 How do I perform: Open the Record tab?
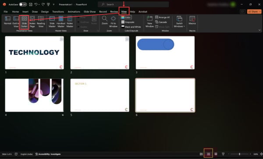click(x=103, y=12)
